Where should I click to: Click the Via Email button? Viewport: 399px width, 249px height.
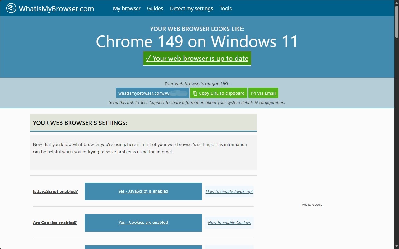[x=263, y=93]
